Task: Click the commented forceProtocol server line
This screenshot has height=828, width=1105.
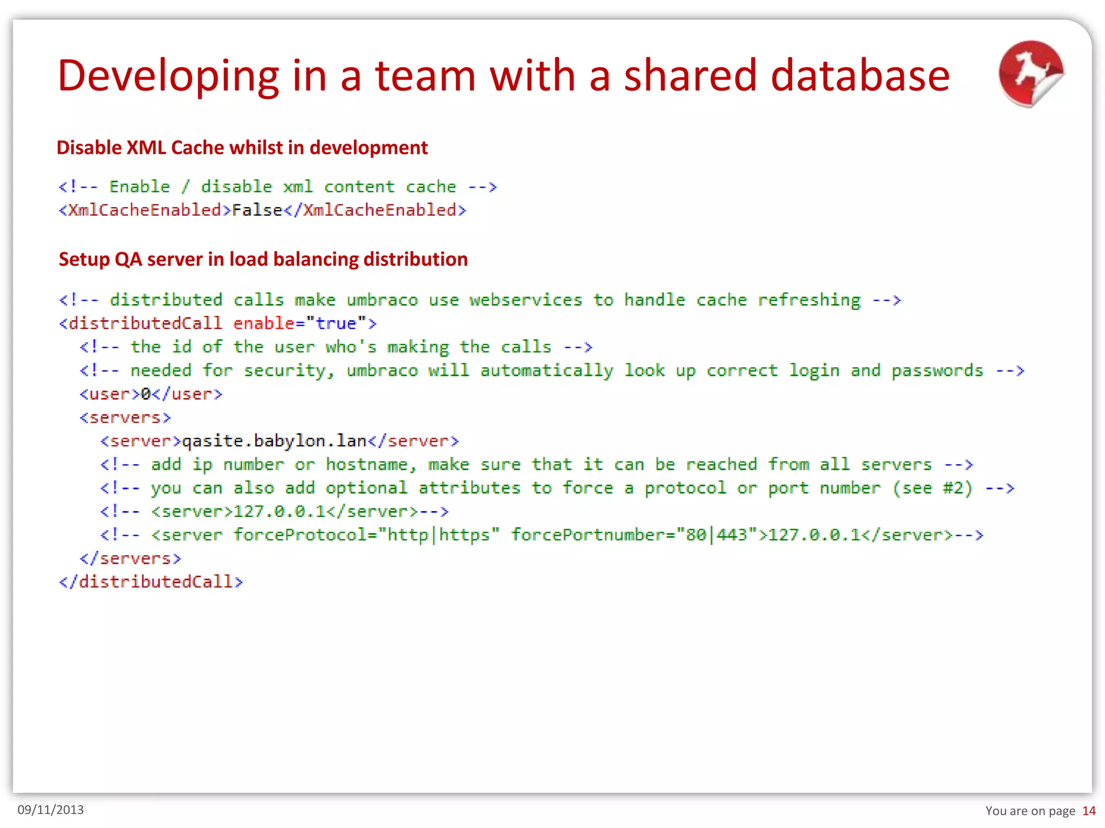Action: point(542,535)
